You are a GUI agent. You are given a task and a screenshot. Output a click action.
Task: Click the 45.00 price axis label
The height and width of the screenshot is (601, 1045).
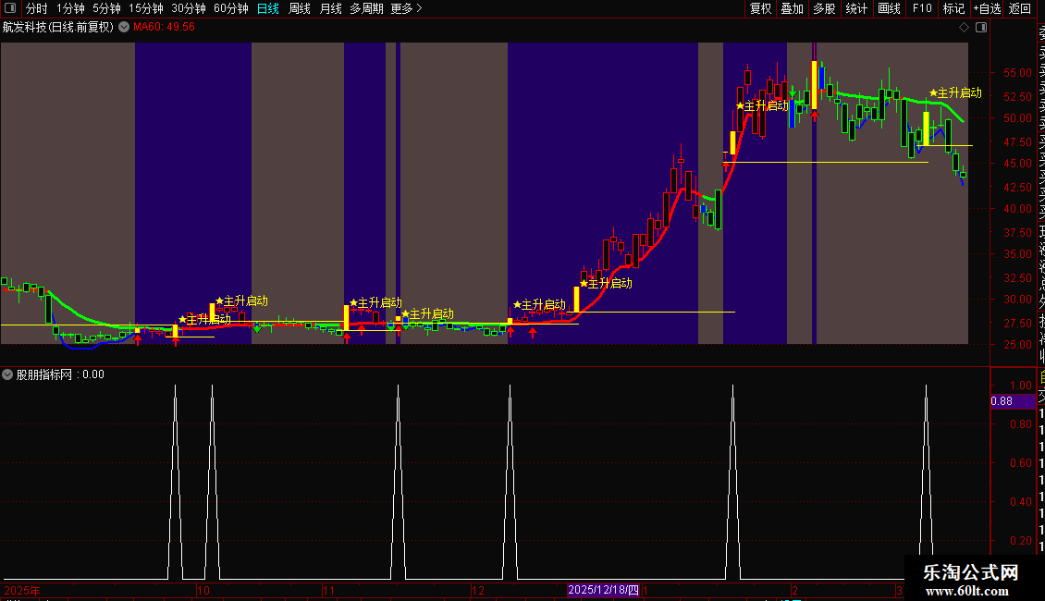(1017, 164)
